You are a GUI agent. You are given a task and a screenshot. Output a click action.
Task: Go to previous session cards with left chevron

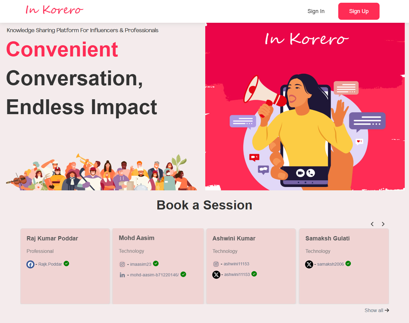(x=372, y=224)
